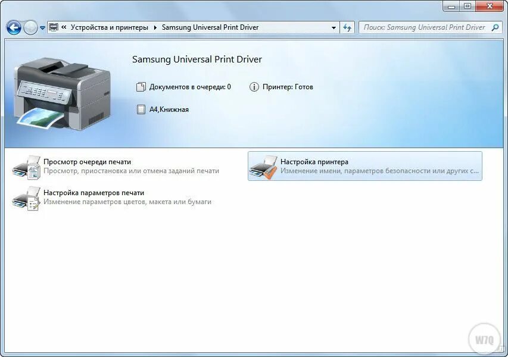Select Документов в очереди: 0 text

tap(190, 87)
